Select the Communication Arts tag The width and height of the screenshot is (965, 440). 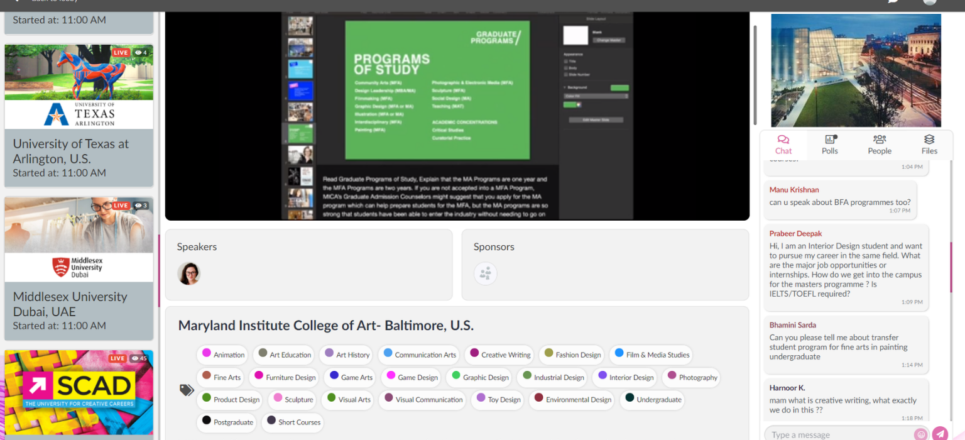[x=419, y=355]
